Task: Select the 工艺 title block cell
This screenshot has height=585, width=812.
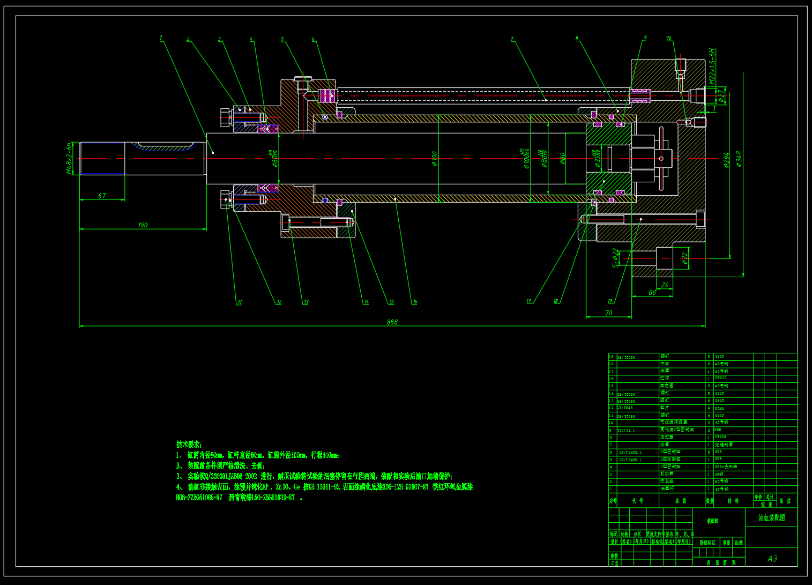Action: pos(614,564)
